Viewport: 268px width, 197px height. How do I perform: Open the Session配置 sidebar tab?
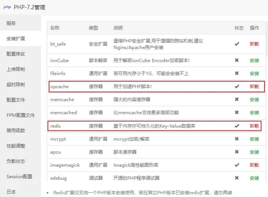tap(19, 176)
